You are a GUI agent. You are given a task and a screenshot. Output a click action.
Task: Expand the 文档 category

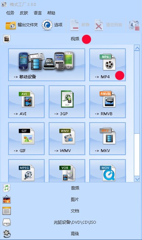(x=71, y=211)
